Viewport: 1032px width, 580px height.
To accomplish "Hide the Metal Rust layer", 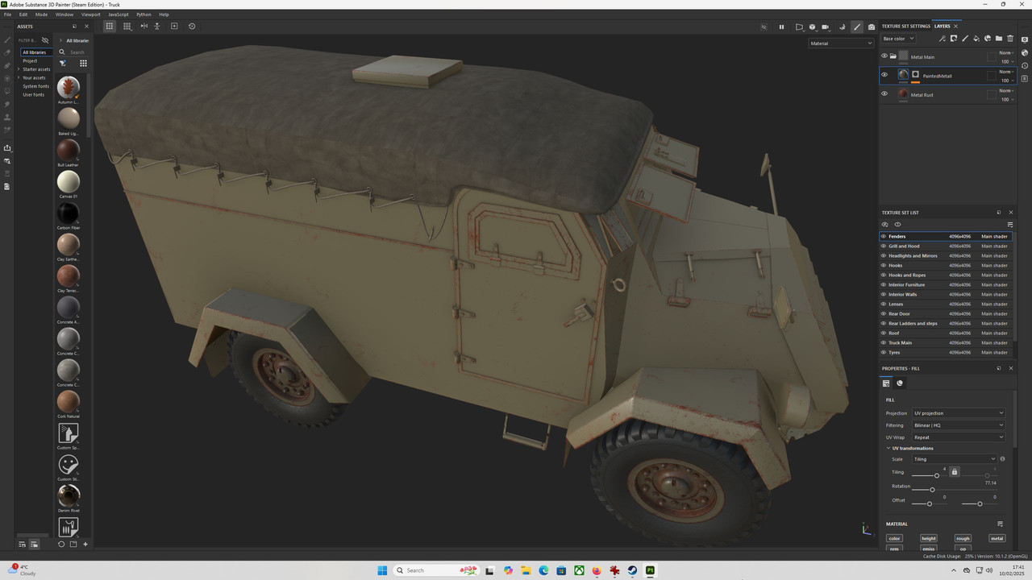I will point(884,94).
